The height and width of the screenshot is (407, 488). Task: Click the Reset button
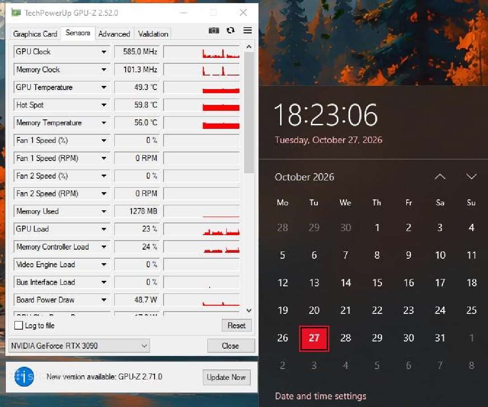(x=236, y=326)
